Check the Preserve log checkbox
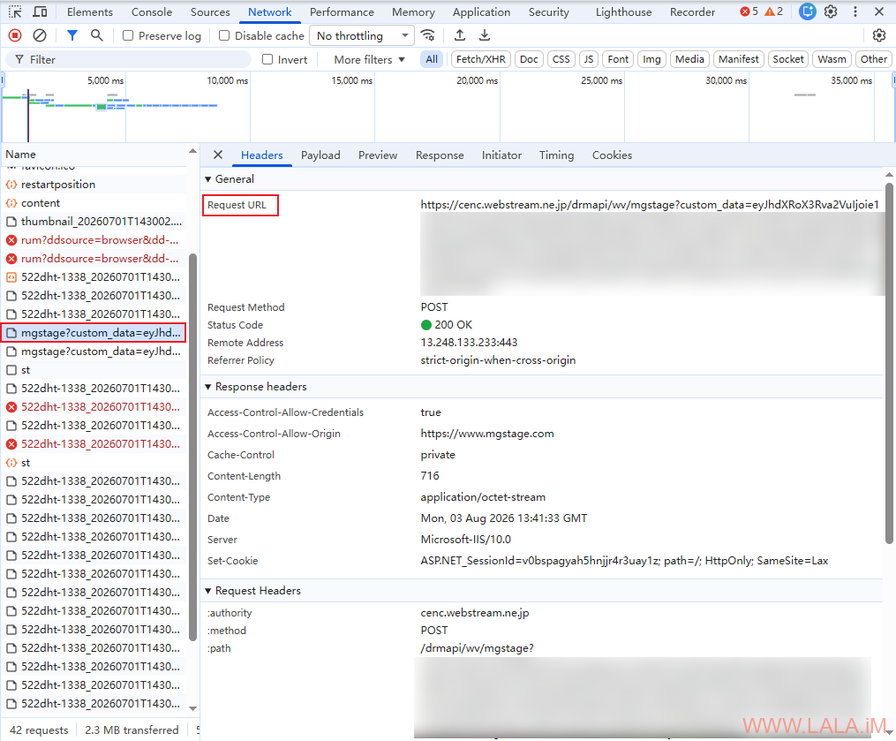This screenshot has height=741, width=896. (x=128, y=35)
